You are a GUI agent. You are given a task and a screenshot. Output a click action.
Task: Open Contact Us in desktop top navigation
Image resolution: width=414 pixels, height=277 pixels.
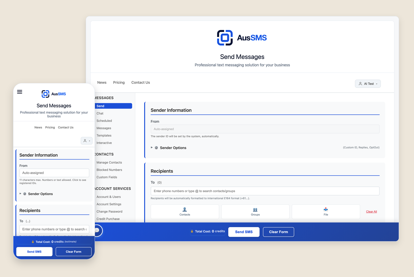(141, 82)
